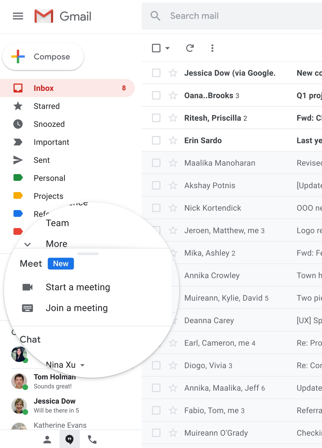Select the Compose button

coord(43,57)
